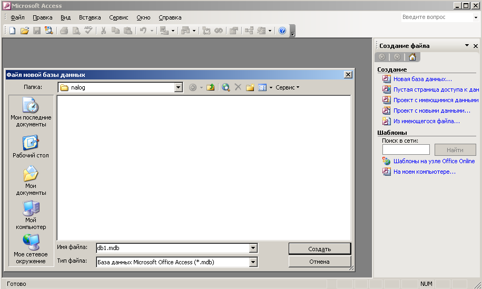
Task: Click Home icon in task pane
Action: 412,57
